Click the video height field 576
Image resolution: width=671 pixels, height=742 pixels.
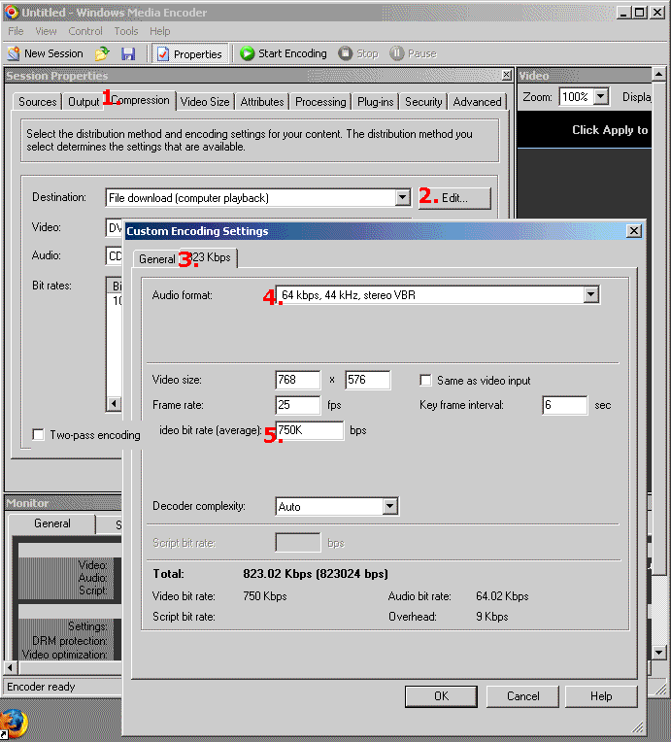[368, 380]
